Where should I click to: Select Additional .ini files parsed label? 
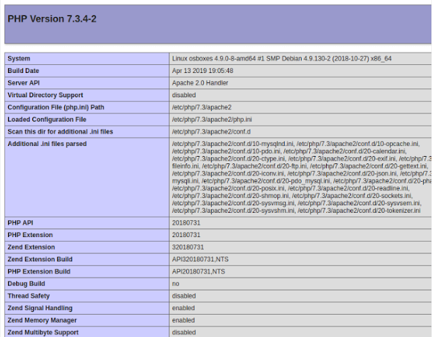[47, 144]
